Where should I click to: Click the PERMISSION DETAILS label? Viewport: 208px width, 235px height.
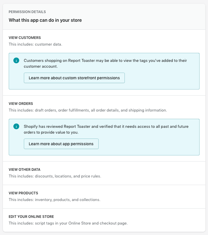point(27,12)
